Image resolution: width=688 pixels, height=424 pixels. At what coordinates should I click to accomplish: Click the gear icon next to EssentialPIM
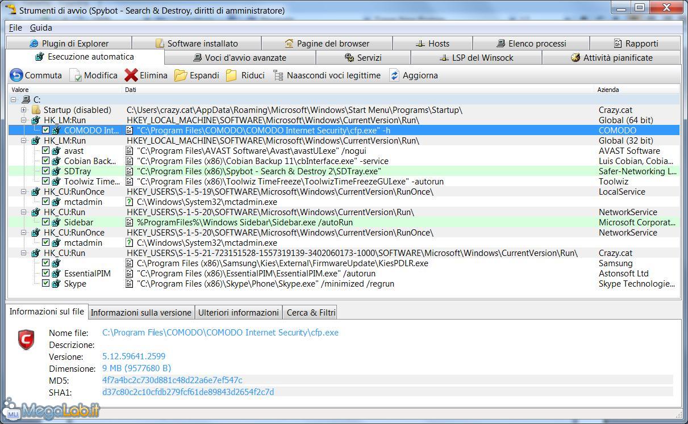pyautogui.click(x=56, y=274)
